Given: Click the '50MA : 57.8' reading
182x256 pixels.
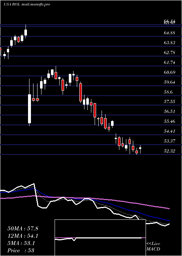Looking at the screenshot, I should click(23, 229).
